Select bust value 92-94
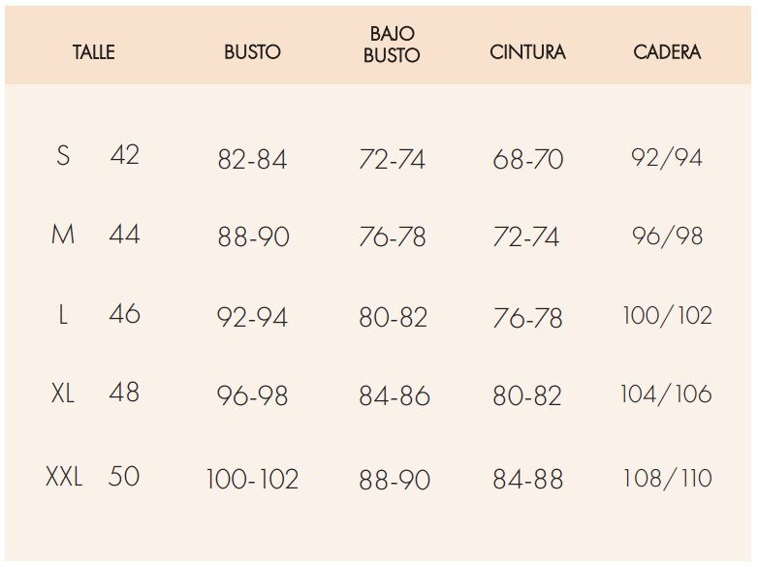The width and height of the screenshot is (758, 567). [x=252, y=318]
